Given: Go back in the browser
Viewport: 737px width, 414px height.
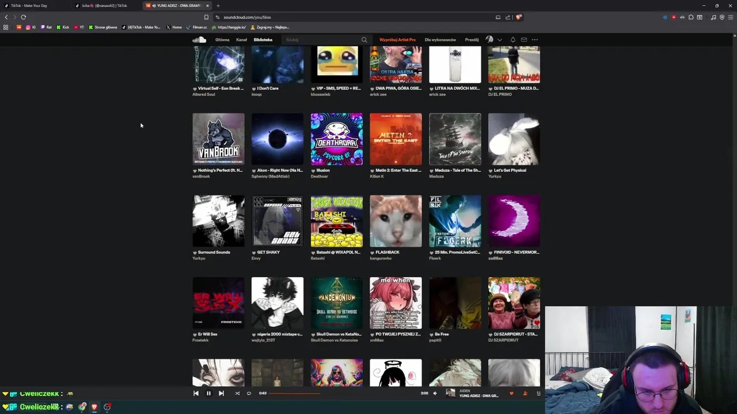Looking at the screenshot, I should click(x=6, y=17).
